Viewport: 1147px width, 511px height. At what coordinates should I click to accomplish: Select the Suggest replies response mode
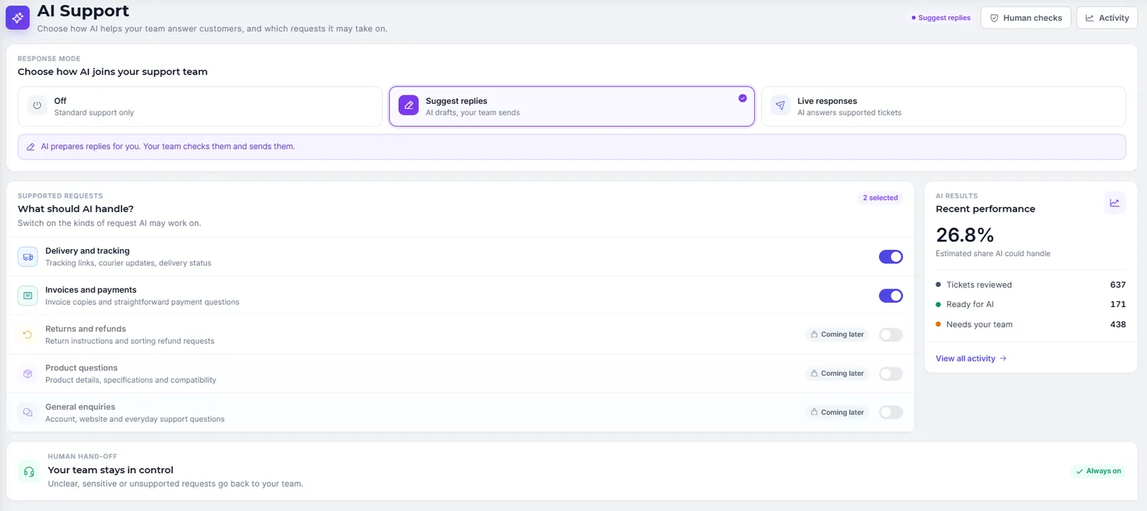(x=572, y=107)
